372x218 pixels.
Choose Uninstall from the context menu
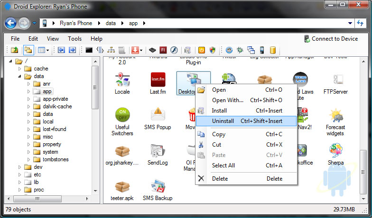[246, 121]
